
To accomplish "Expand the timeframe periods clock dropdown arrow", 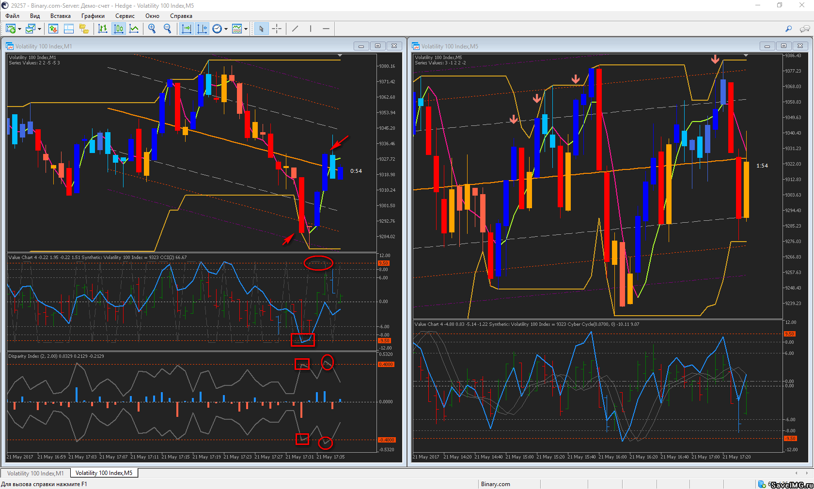I will click(226, 29).
